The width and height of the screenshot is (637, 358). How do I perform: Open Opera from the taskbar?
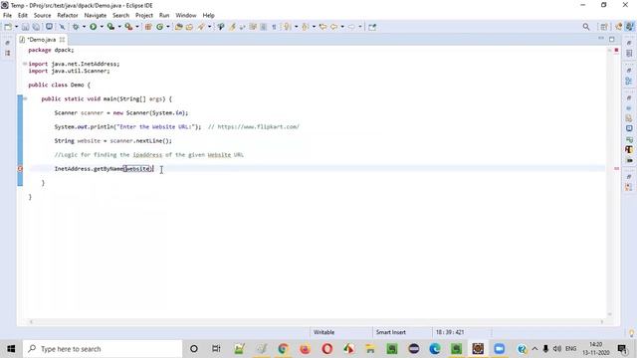(327, 349)
